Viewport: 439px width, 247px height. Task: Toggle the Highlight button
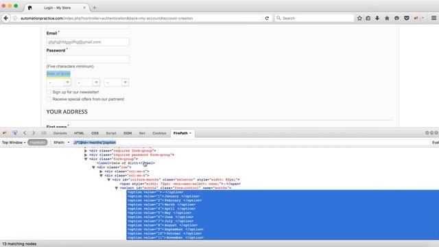pos(37,143)
